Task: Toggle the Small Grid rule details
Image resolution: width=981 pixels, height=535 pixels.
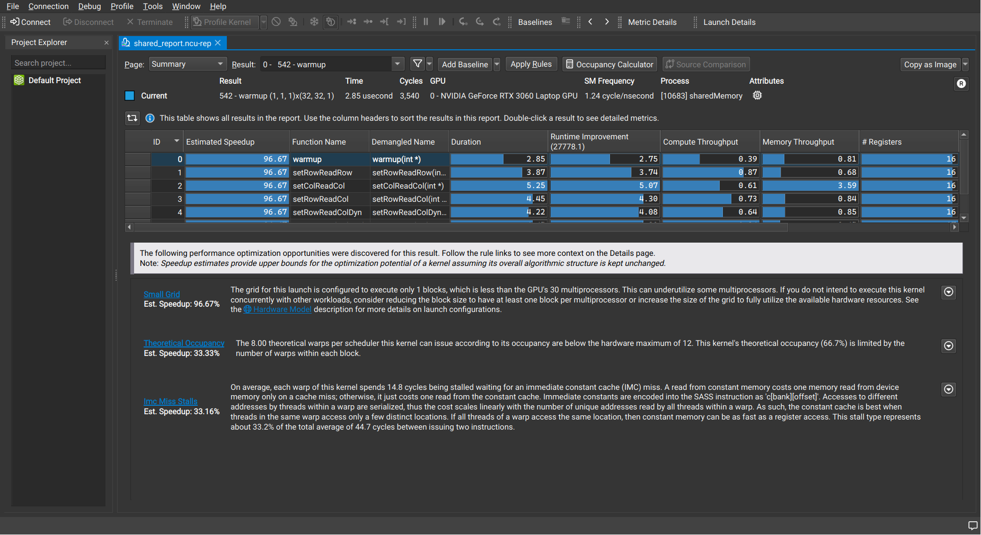Action: (x=949, y=292)
